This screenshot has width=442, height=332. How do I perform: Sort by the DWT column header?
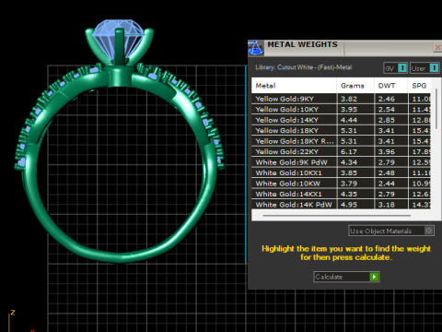[x=390, y=86]
